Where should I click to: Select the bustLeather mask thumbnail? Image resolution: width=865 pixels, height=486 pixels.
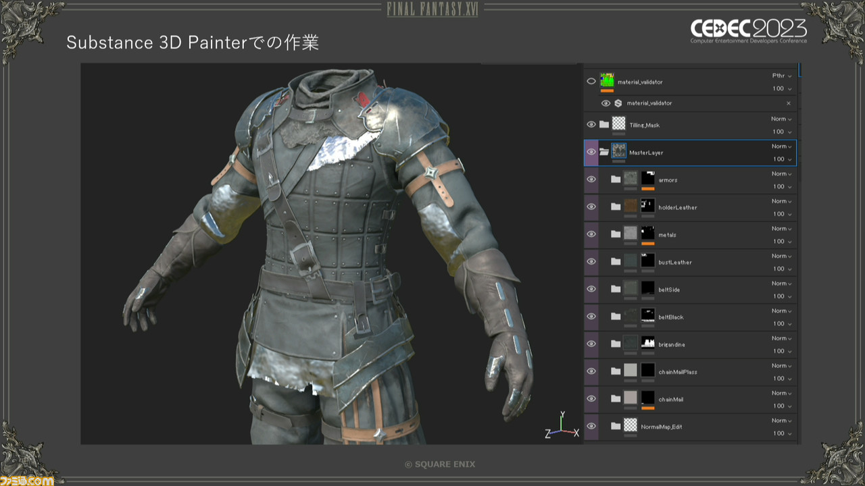click(x=648, y=261)
